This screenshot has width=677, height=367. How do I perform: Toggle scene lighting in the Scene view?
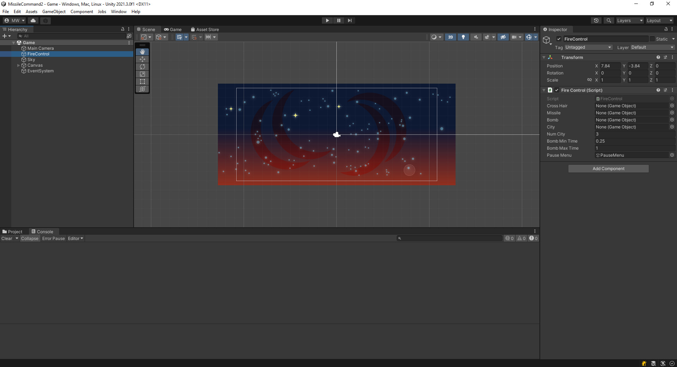[x=463, y=37]
